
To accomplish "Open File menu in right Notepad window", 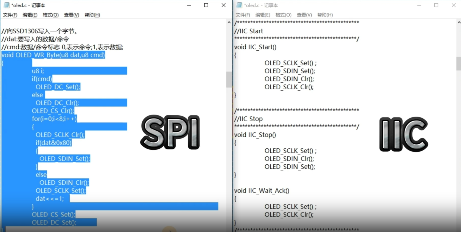I will click(x=243, y=15).
